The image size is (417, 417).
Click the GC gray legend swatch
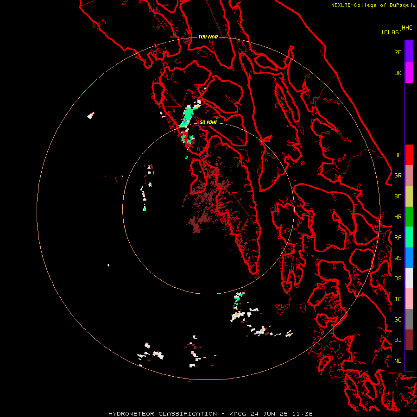(x=409, y=319)
